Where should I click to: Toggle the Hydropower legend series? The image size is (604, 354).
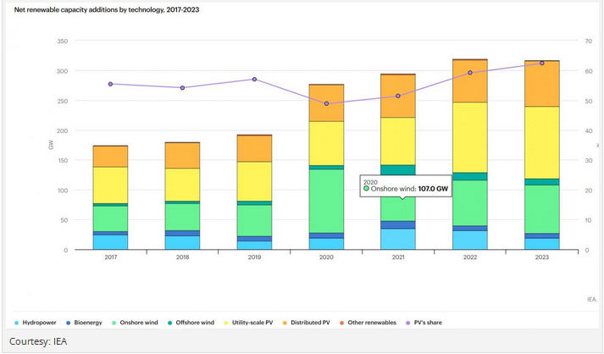[39, 323]
